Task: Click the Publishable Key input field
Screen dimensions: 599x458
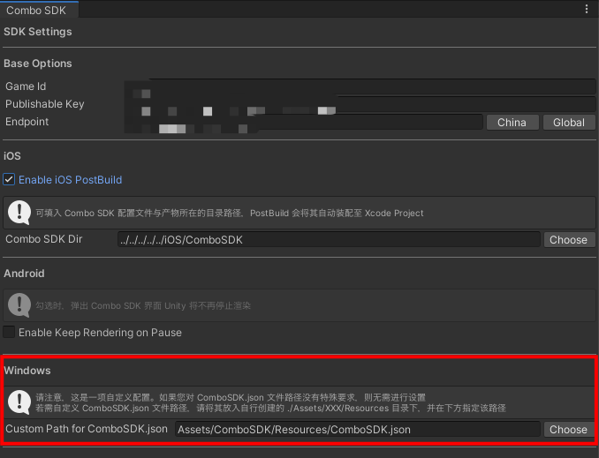Action: 360,104
